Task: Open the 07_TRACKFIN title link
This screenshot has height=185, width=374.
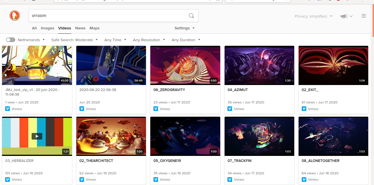Action: pos(240,161)
